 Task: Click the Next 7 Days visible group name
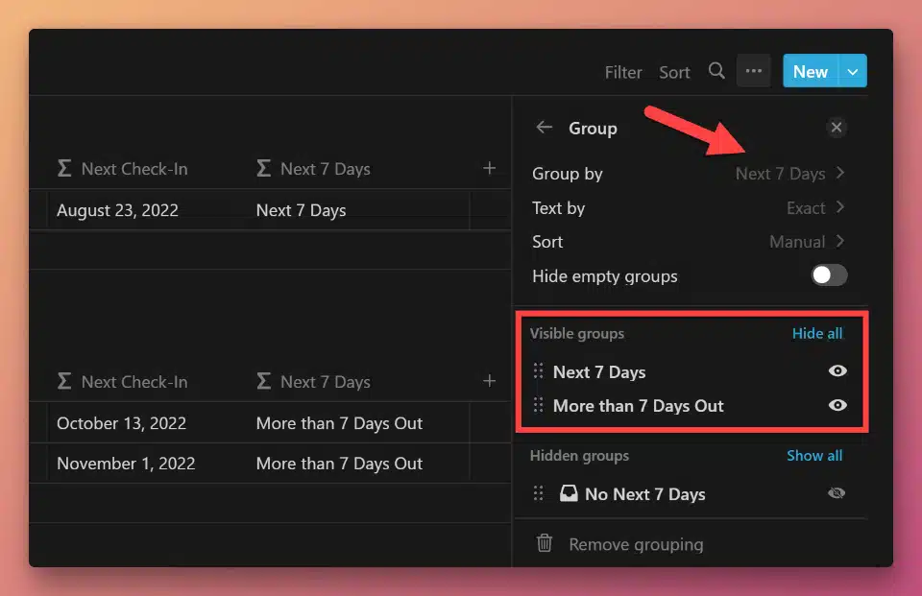tap(599, 372)
